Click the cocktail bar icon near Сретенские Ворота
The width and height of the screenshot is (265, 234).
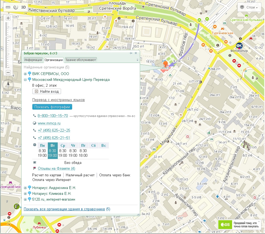coord(116,21)
